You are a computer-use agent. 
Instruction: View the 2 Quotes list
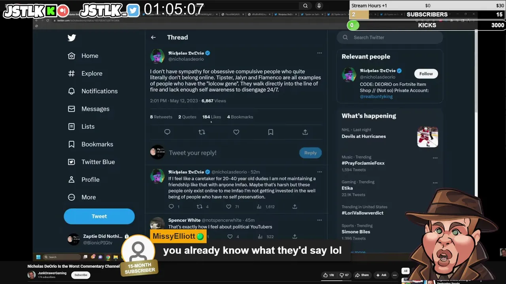coord(187,117)
